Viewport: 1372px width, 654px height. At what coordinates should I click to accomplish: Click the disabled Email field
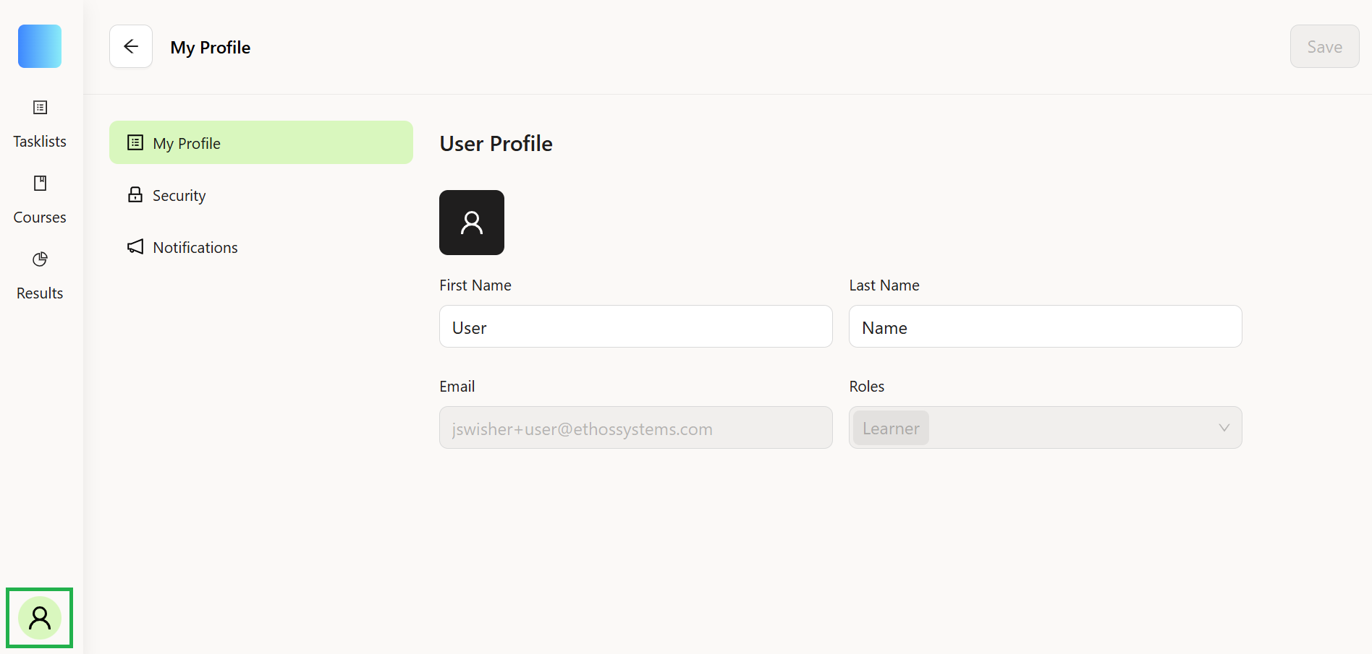(x=636, y=428)
